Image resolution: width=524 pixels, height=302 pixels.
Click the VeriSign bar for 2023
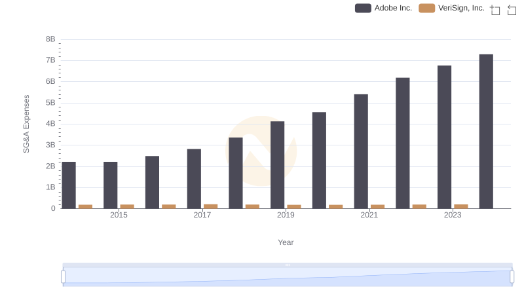[461, 206]
